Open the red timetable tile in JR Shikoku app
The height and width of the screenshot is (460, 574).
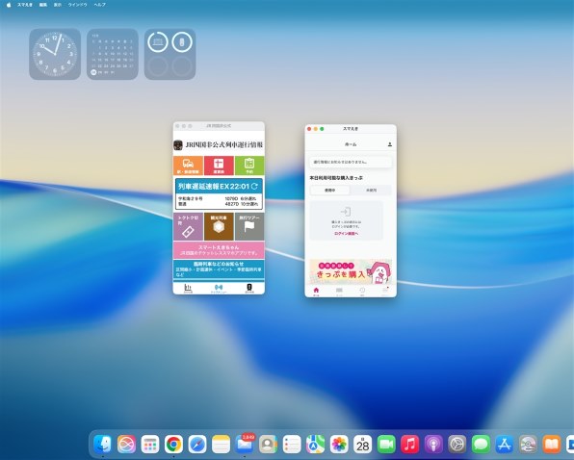click(219, 166)
